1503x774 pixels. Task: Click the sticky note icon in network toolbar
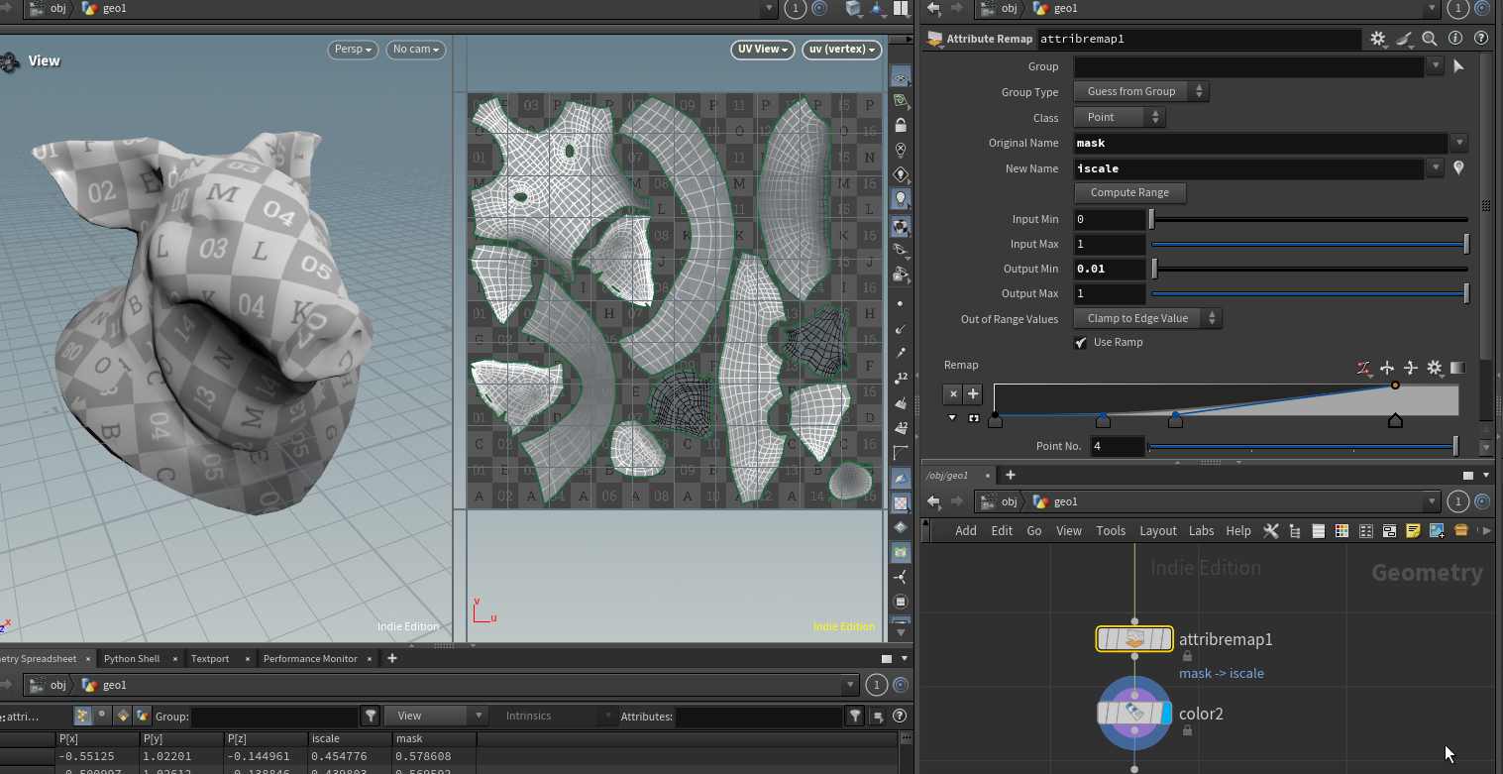tap(1413, 531)
